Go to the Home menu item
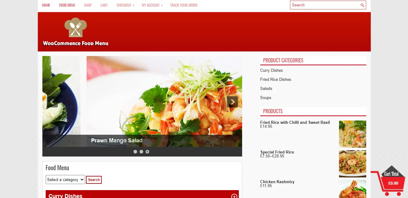The width and height of the screenshot is (408, 198). (46, 5)
